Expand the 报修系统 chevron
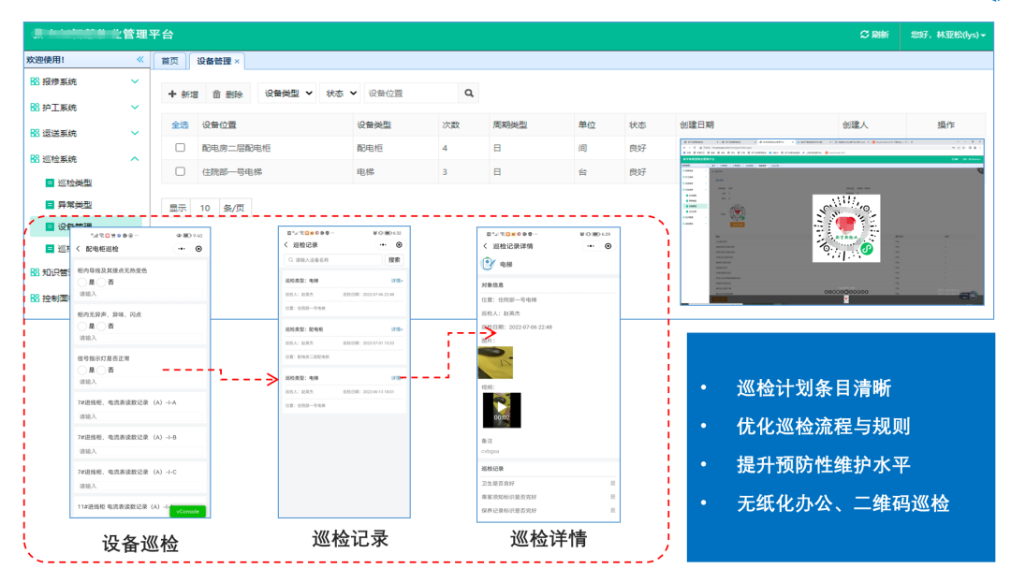The width and height of the screenshot is (1011, 568). [x=135, y=81]
